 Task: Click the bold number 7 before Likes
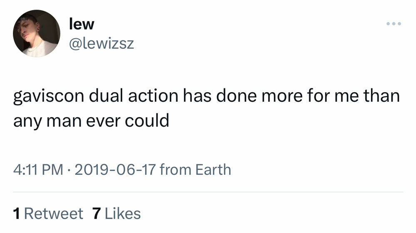tap(97, 213)
